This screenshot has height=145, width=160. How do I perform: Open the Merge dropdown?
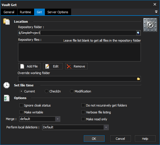[x=58, y=119]
